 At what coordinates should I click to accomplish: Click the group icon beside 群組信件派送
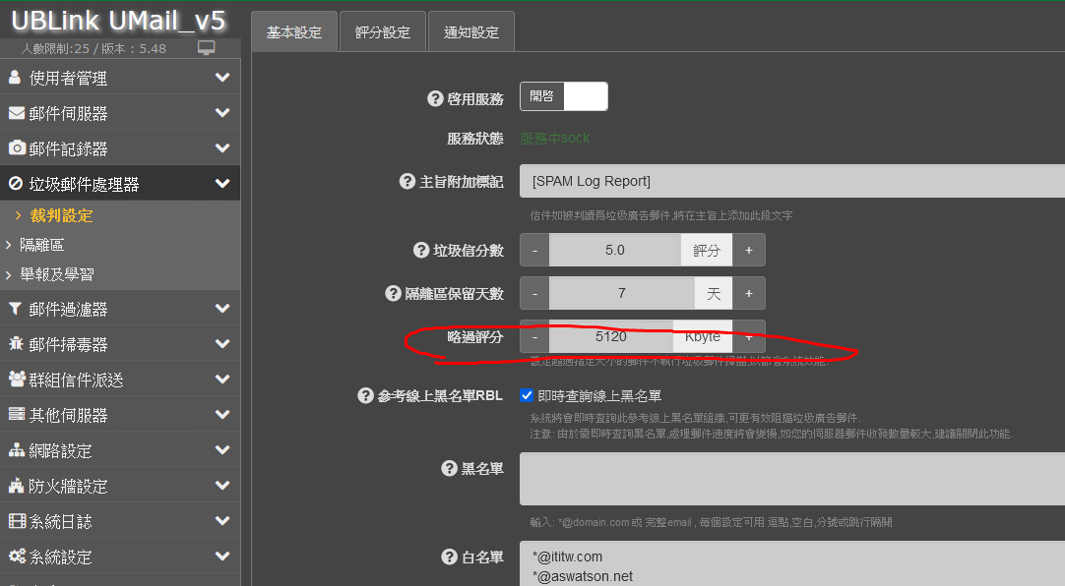tap(16, 380)
